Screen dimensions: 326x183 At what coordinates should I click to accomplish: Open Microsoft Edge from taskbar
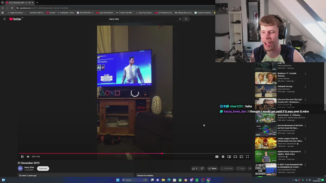(169, 180)
